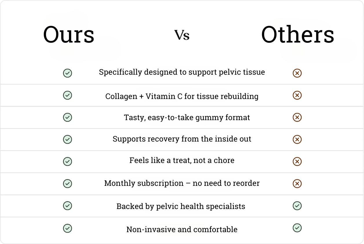Click Others checkmark for Non-invasive and comfortable
The height and width of the screenshot is (244, 364).
click(297, 228)
